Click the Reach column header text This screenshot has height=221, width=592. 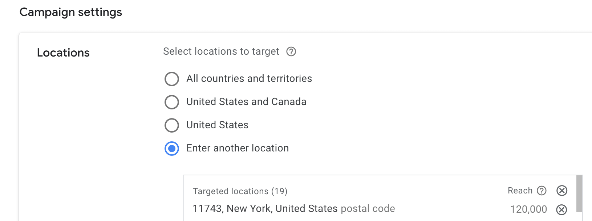(520, 191)
